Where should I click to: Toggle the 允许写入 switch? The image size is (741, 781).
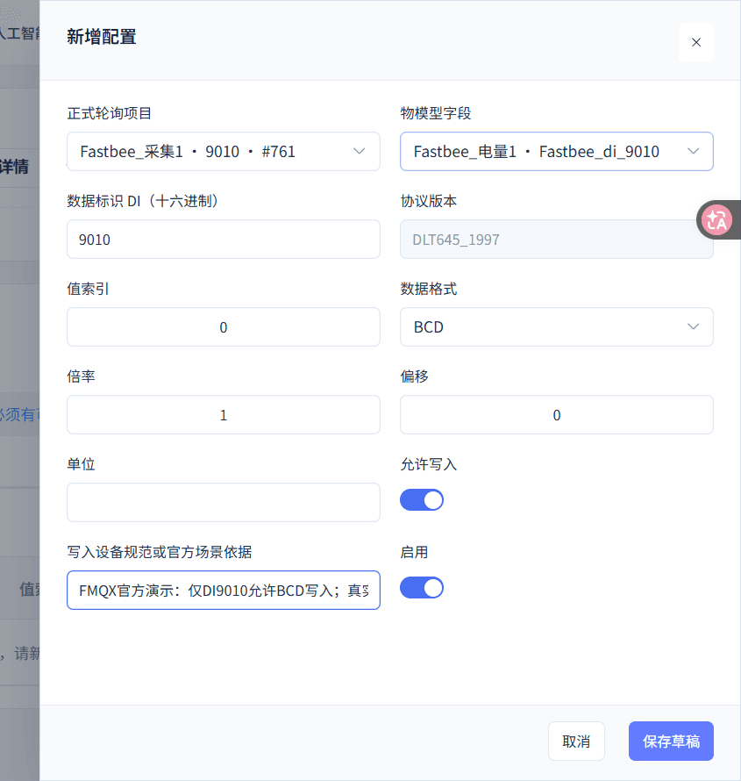[422, 500]
